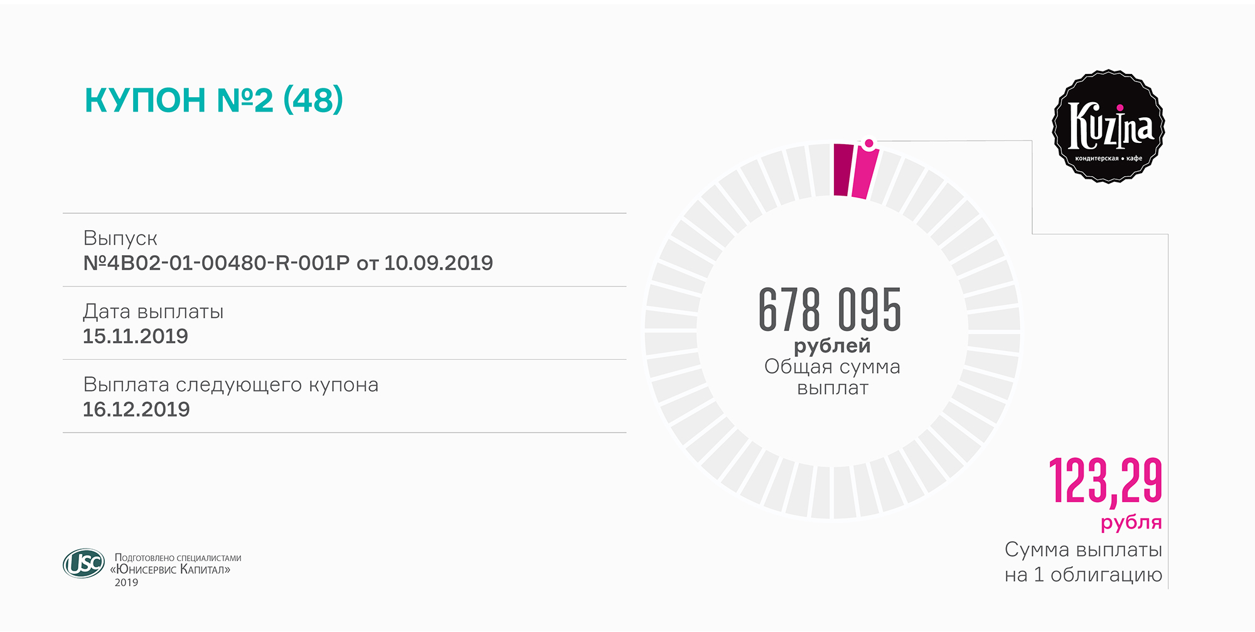Select the next coupon date 16.12.2019
The width and height of the screenshot is (1255, 632).
coord(136,409)
